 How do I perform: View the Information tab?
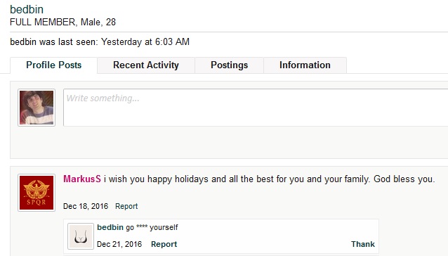click(x=305, y=65)
